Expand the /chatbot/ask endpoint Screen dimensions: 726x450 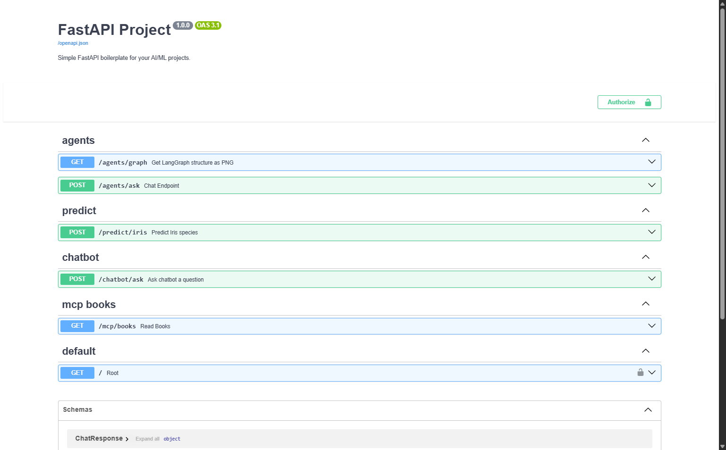(x=652, y=279)
